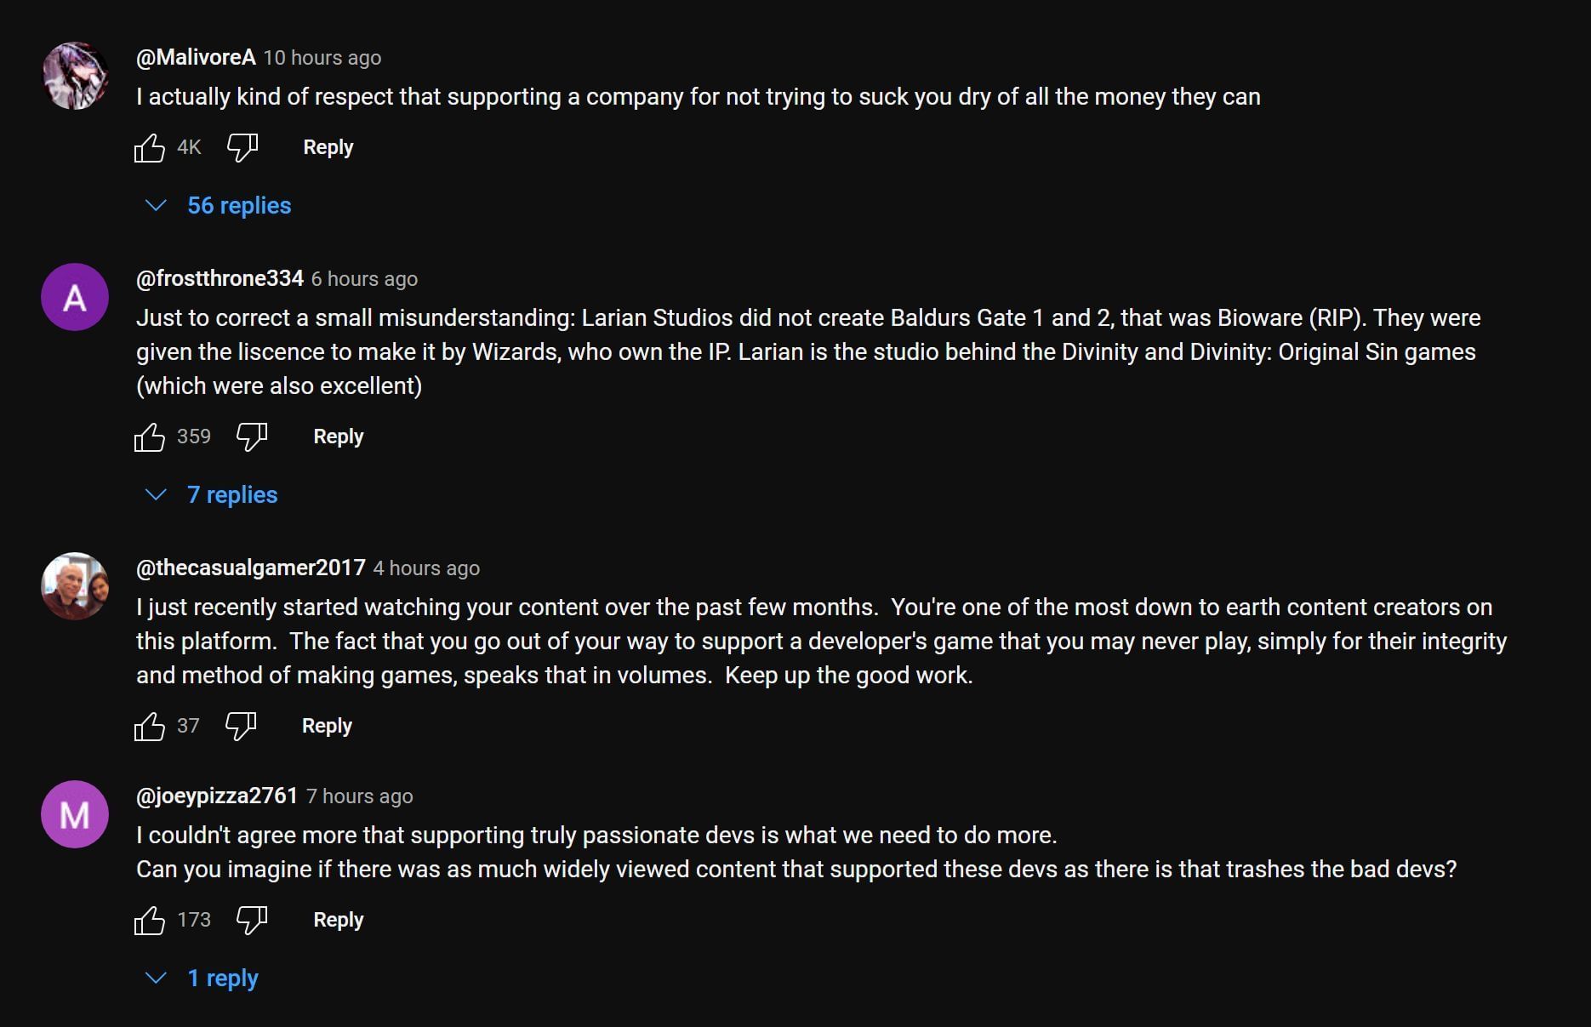Dislike the comment by @MalivoreA
The width and height of the screenshot is (1591, 1027).
[242, 148]
